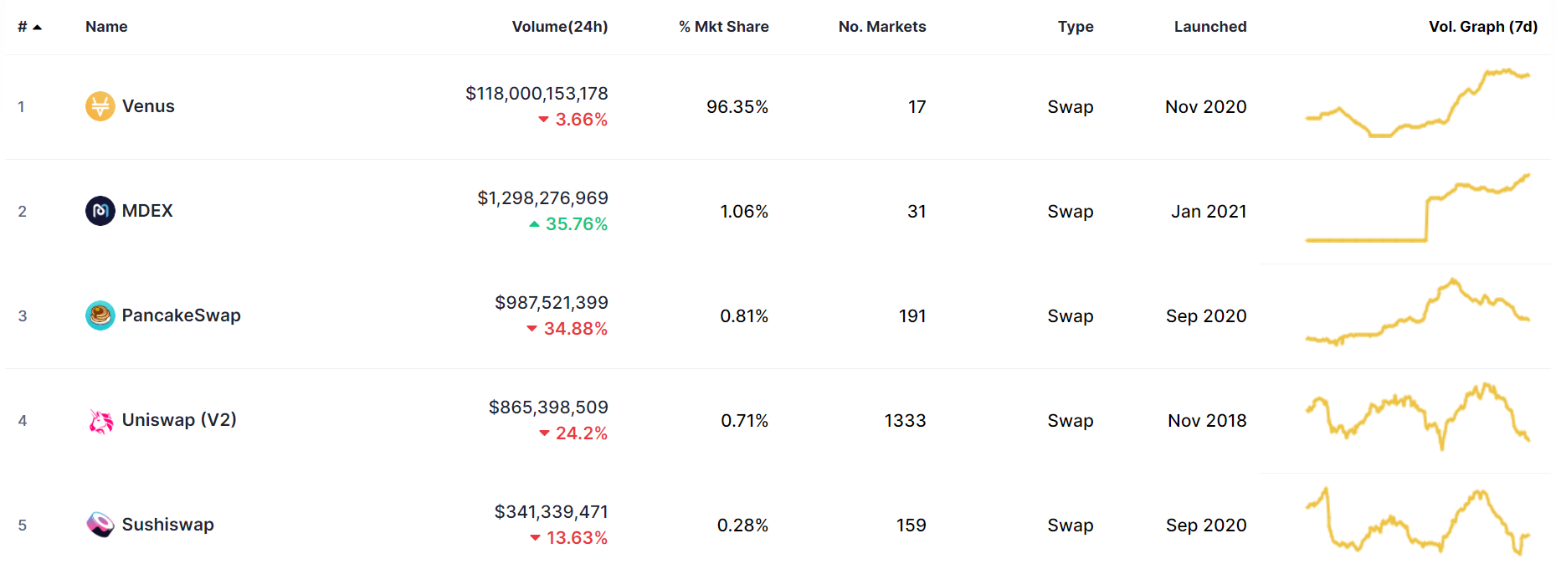Viewport: 1556px width, 564px height.
Task: Sort by % Mkt Share header
Action: click(x=724, y=27)
